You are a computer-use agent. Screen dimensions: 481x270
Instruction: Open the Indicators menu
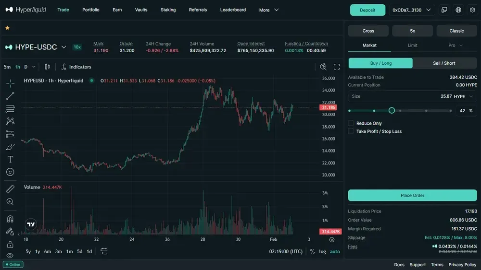coord(76,67)
